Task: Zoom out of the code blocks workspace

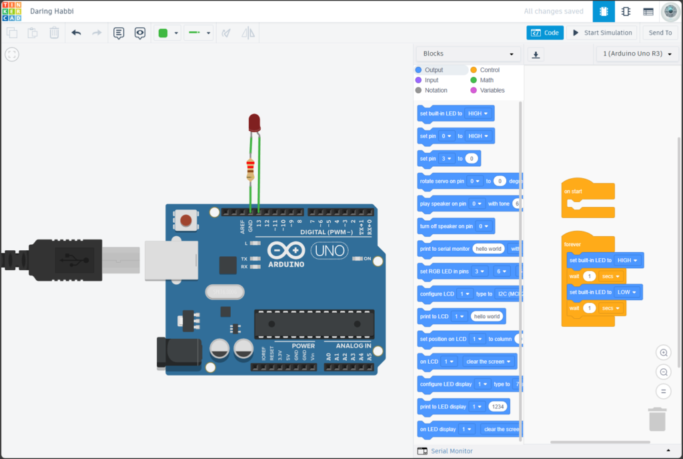Action: 664,372
